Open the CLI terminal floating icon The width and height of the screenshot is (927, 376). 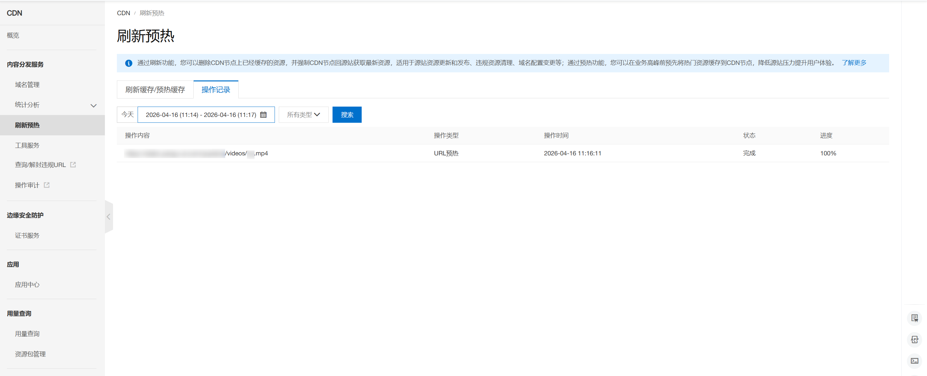914,360
